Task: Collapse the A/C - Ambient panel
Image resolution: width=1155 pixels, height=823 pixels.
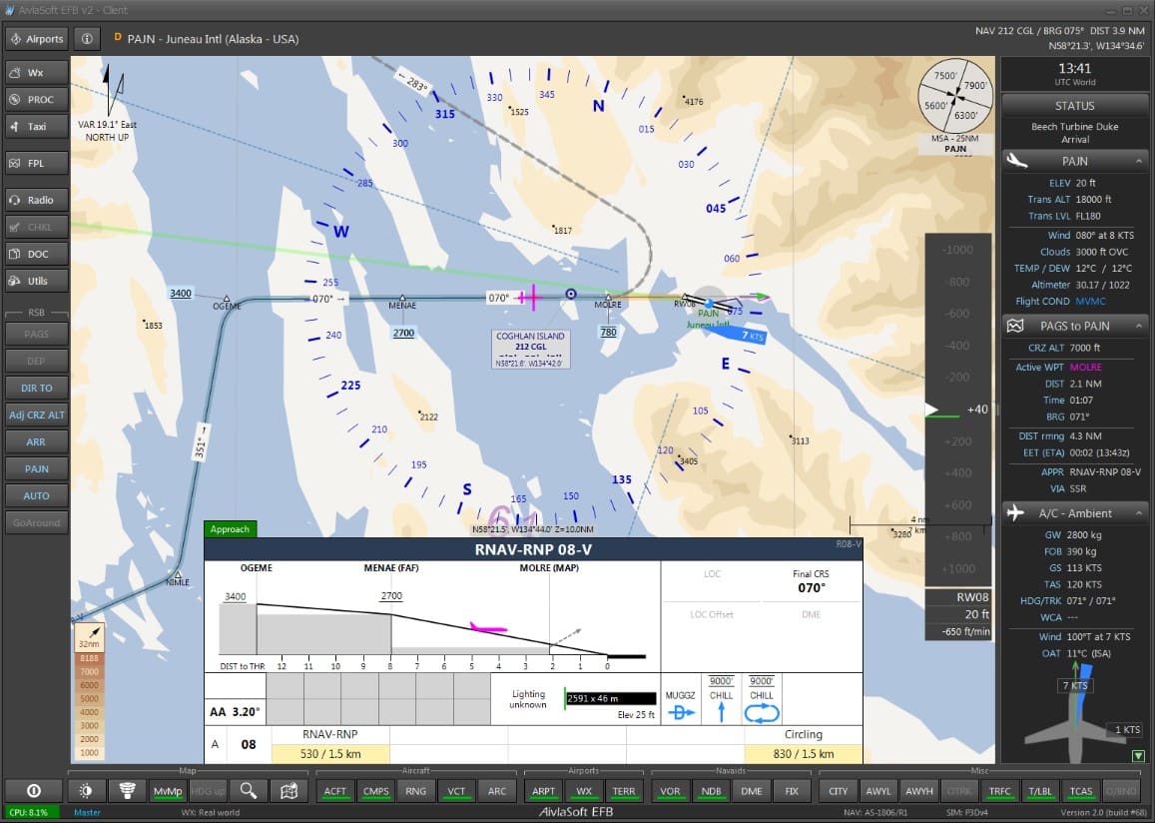Action: [x=1138, y=513]
